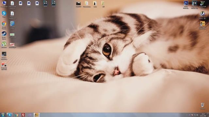Launch Adobe Photoshop from the desktop
The height and width of the screenshot is (117, 209).
click(186, 5)
